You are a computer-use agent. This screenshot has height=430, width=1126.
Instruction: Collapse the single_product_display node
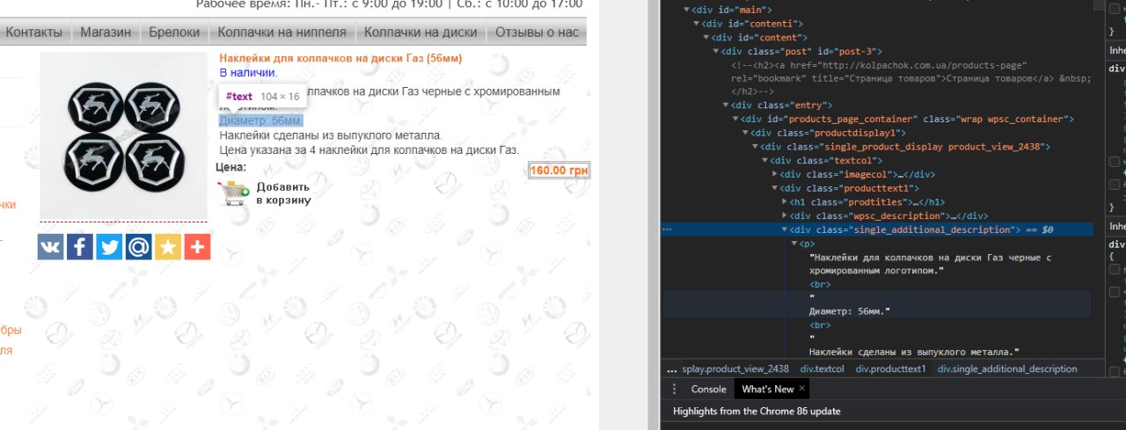pos(755,147)
